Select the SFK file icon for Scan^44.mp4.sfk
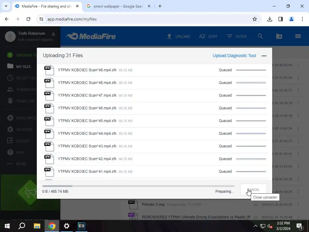The width and height of the screenshot is (309, 232). (49, 133)
